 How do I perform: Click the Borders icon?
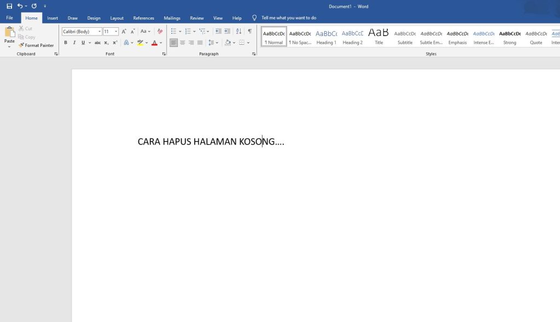(242, 43)
